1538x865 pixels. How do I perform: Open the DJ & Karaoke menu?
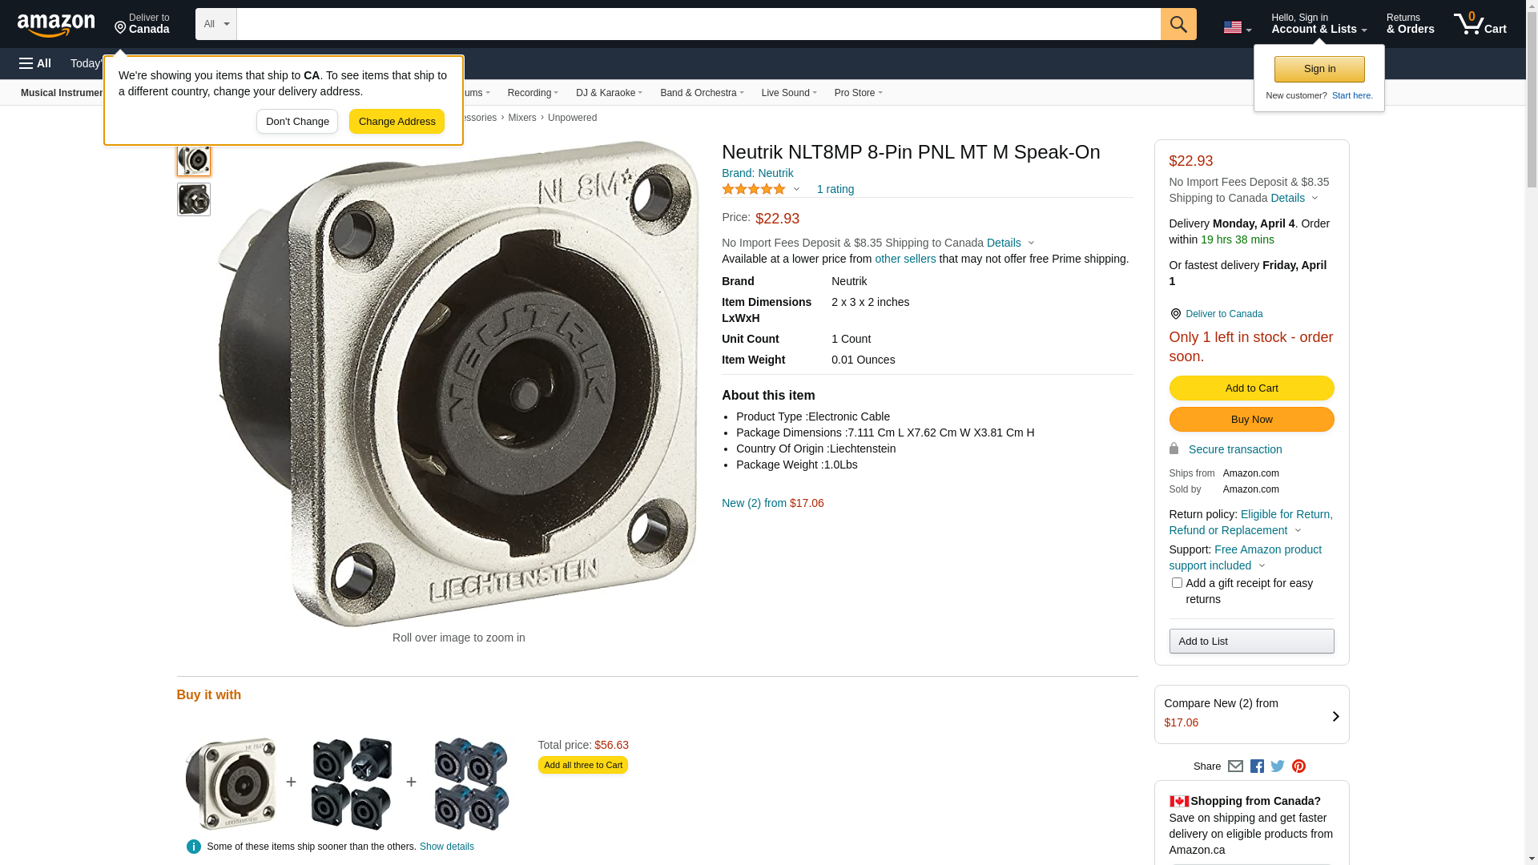609,93
